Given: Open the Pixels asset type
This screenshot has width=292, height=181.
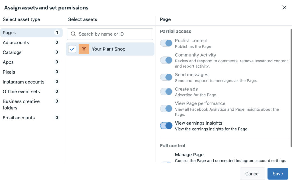Looking at the screenshot, I should [x=9, y=72].
